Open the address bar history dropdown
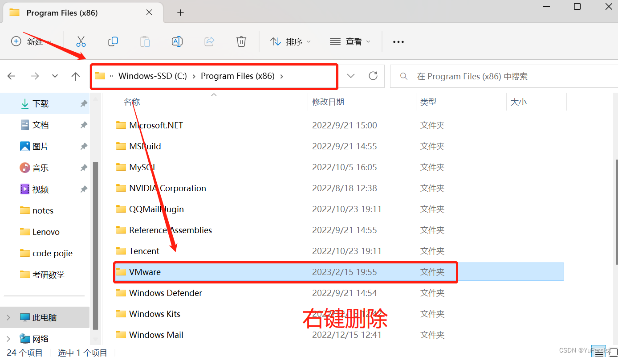618x357 pixels. point(351,76)
